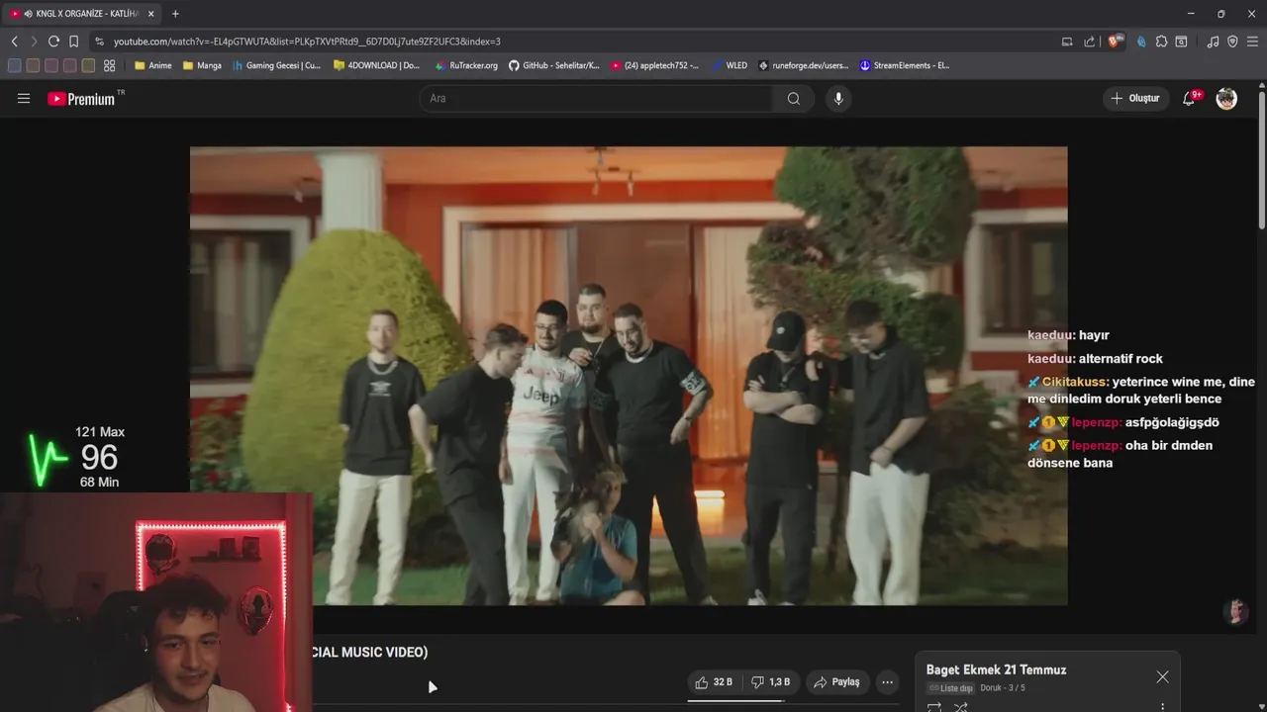Close the Baget Ekmek 21 Temmuz playlist panel
Viewport: 1267px width, 712px height.
[x=1162, y=676]
